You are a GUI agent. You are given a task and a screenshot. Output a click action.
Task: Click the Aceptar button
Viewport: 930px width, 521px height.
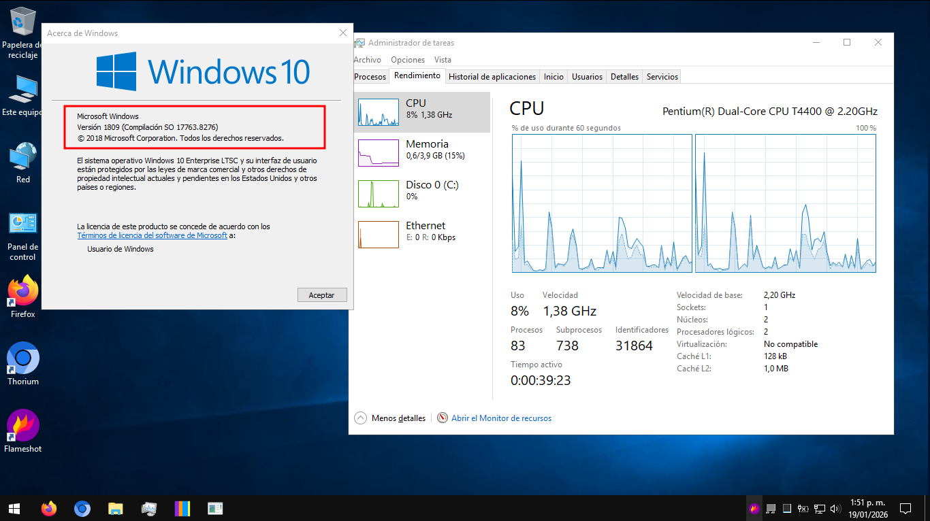click(x=322, y=295)
